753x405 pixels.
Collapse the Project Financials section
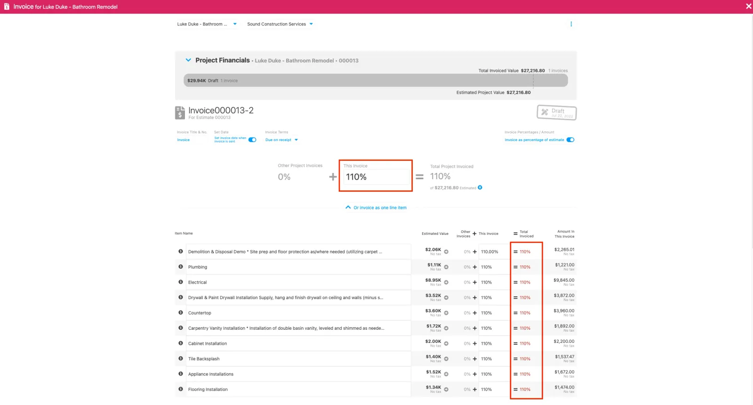point(188,60)
